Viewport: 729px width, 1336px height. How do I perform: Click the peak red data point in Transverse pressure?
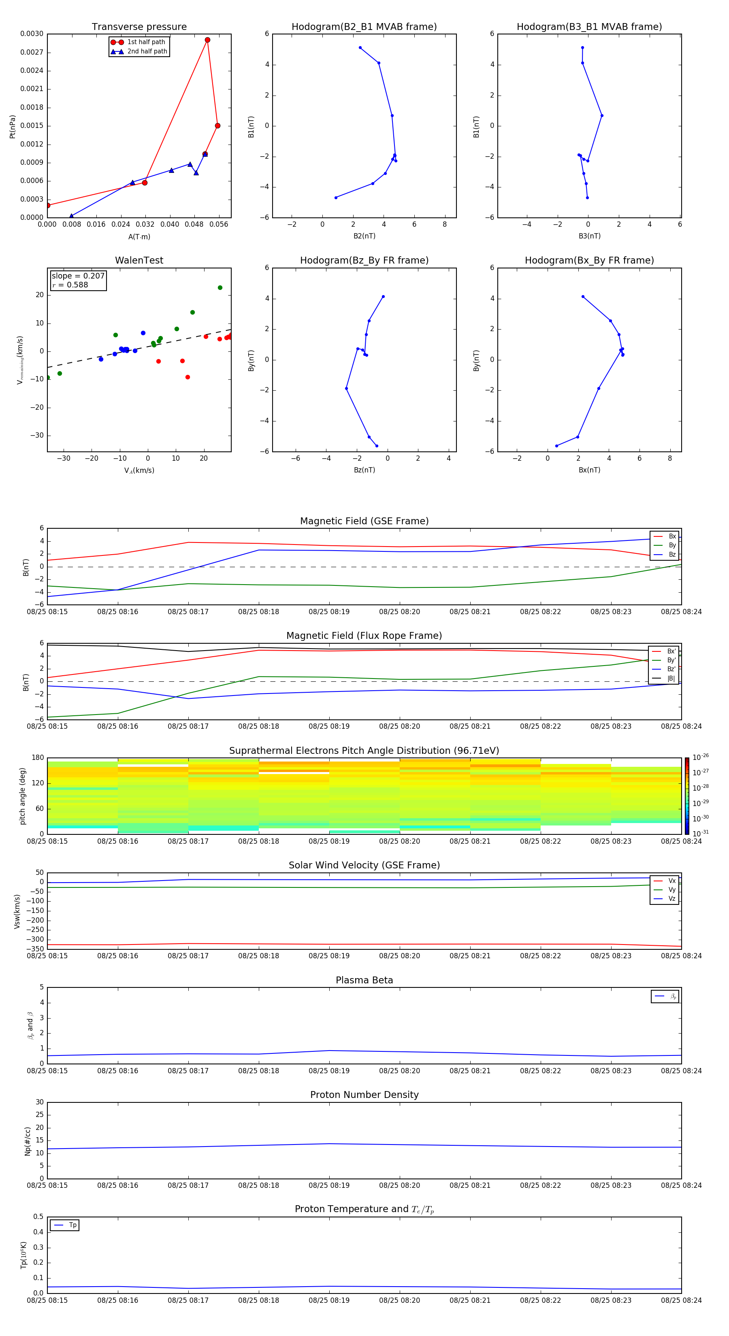207,40
